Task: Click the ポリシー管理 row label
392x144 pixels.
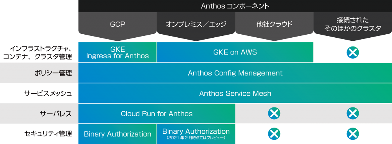Action: click(x=53, y=73)
